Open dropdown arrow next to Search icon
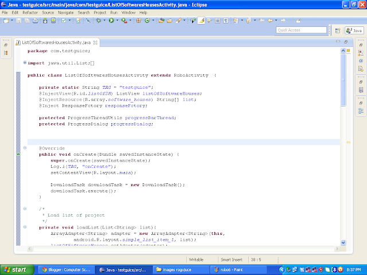The image size is (367, 275). [184, 21]
